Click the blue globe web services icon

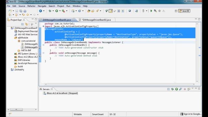coord(40,11)
